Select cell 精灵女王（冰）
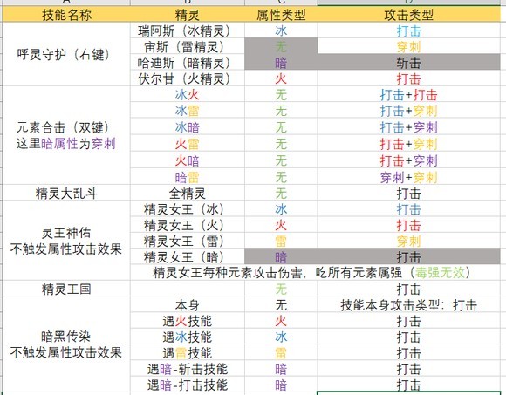This screenshot has width=506, height=395. click(188, 209)
